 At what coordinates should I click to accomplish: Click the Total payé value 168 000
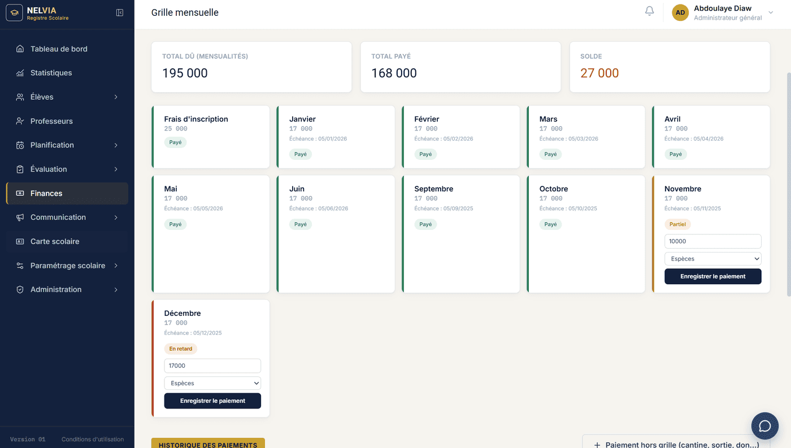tap(394, 73)
